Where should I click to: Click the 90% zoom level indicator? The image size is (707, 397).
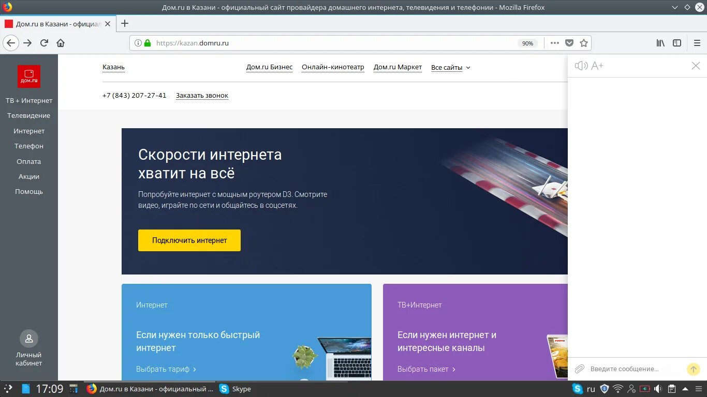click(527, 43)
